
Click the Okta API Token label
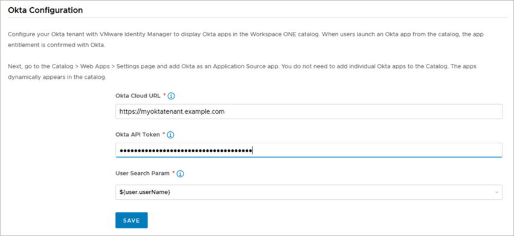point(138,134)
